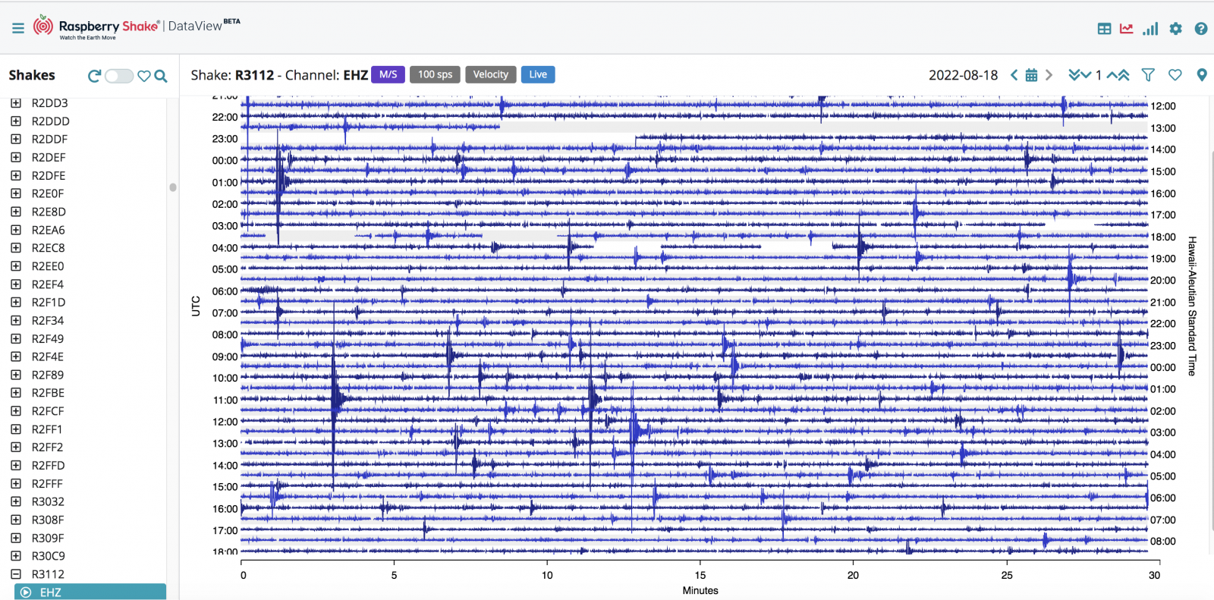The image size is (1214, 600).
Task: Select station R3032 in list
Action: pos(48,501)
